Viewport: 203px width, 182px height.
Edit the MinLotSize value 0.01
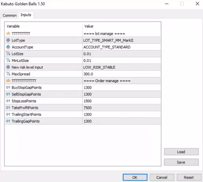[121, 60]
